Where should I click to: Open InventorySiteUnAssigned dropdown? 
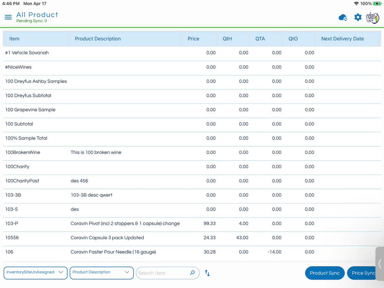35,273
